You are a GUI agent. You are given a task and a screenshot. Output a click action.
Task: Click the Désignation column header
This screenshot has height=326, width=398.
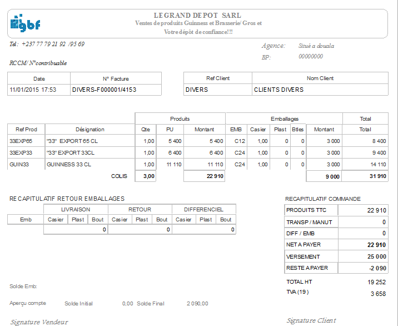[x=89, y=130]
